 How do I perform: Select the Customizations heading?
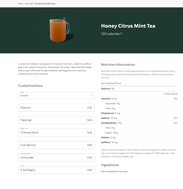pos(30,86)
